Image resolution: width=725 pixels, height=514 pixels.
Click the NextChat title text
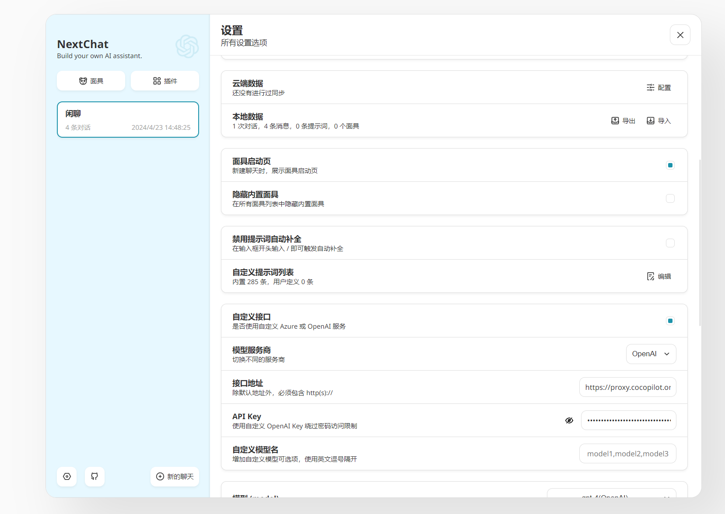(83, 44)
